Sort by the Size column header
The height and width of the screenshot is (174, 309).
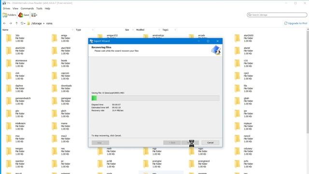pyautogui.click(x=127, y=30)
